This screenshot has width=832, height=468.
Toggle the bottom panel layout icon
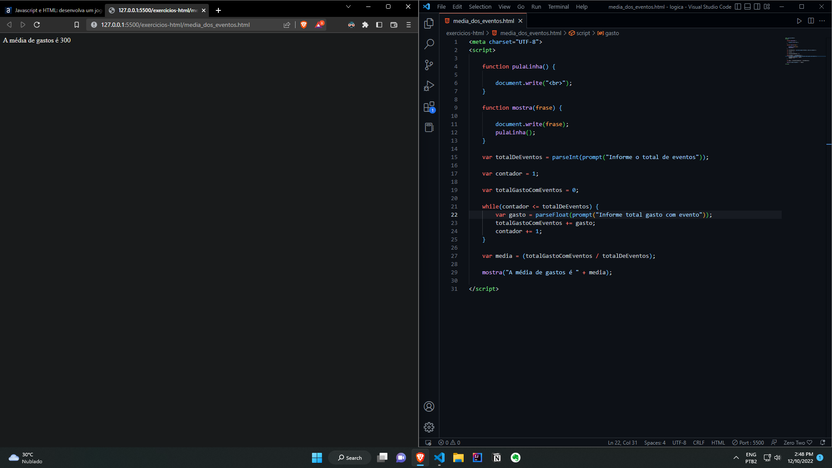[747, 6]
